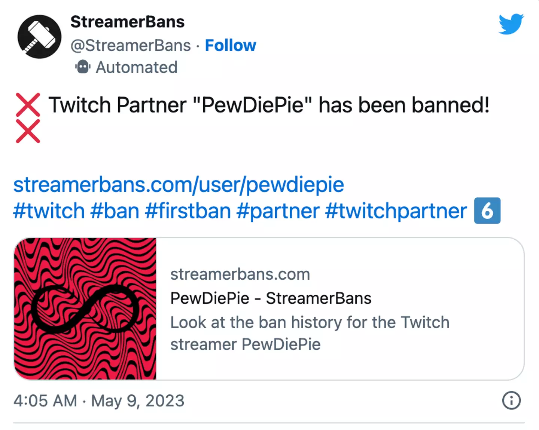The height and width of the screenshot is (430, 539).
Task: Click the #ban hashtag
Action: pyautogui.click(x=115, y=211)
